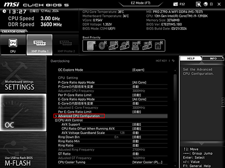Select the CPU Cooler Tuning value

pyautogui.click(x=147, y=162)
